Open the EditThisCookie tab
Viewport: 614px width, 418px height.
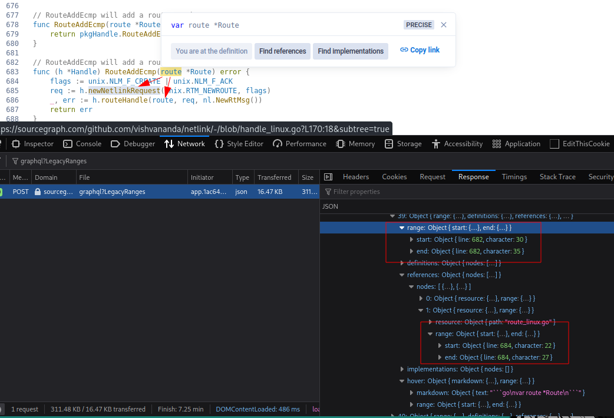pyautogui.click(x=580, y=144)
